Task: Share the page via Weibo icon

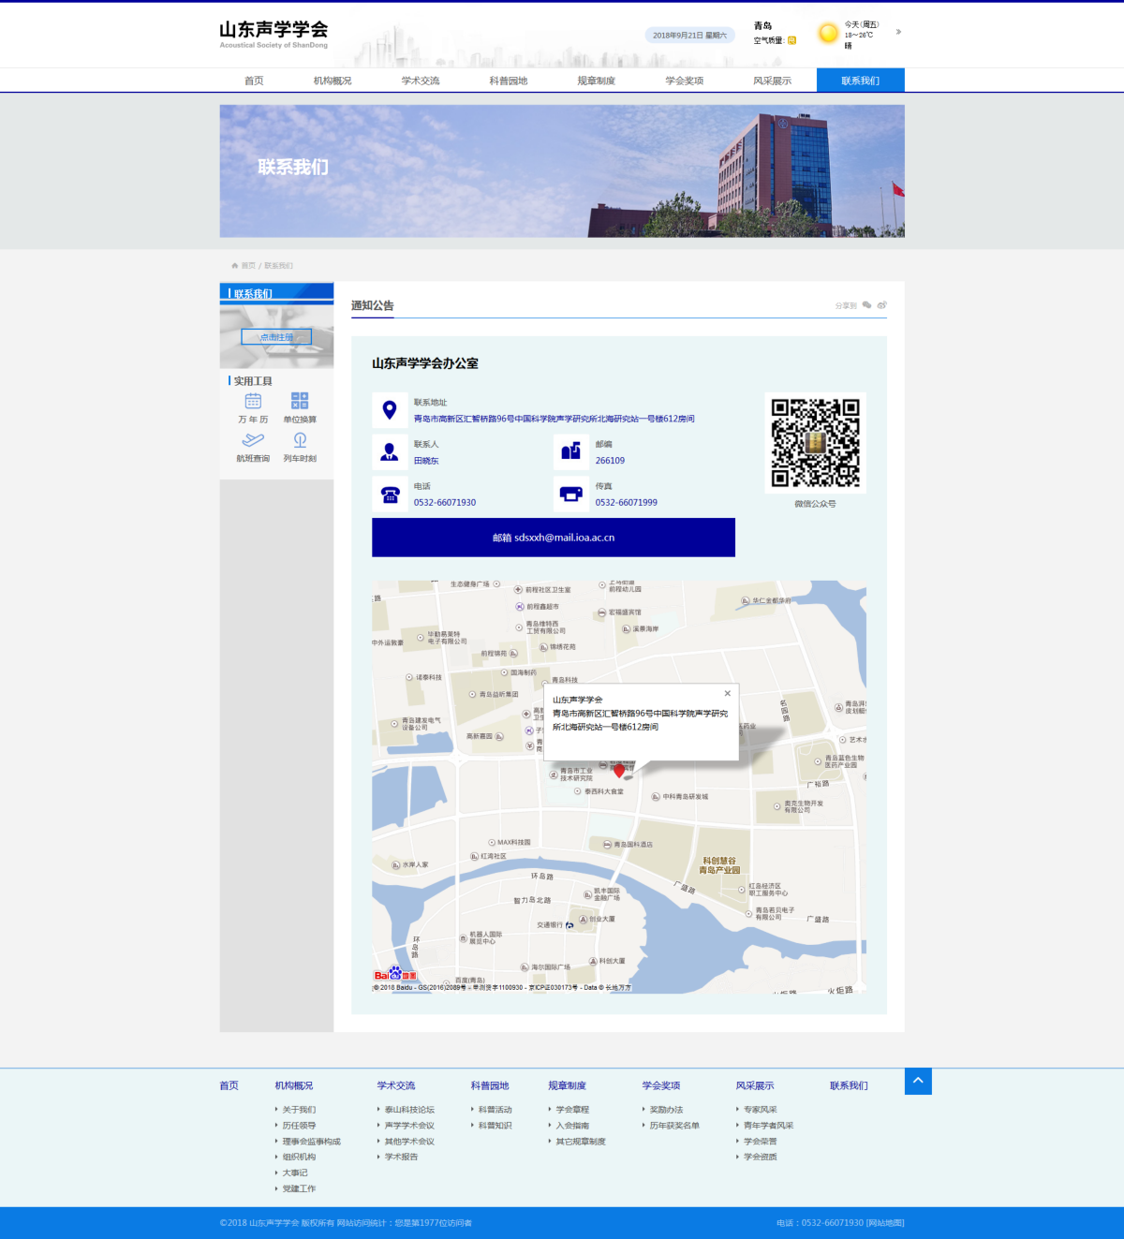Action: pos(882,305)
